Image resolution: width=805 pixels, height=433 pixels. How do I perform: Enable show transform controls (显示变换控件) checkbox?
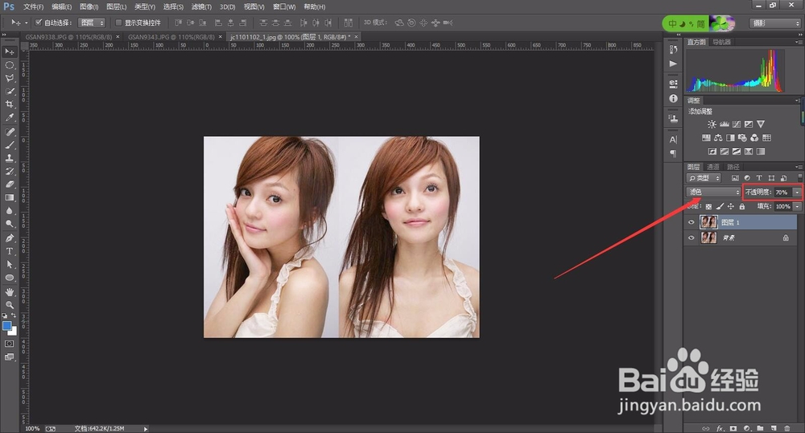119,22
